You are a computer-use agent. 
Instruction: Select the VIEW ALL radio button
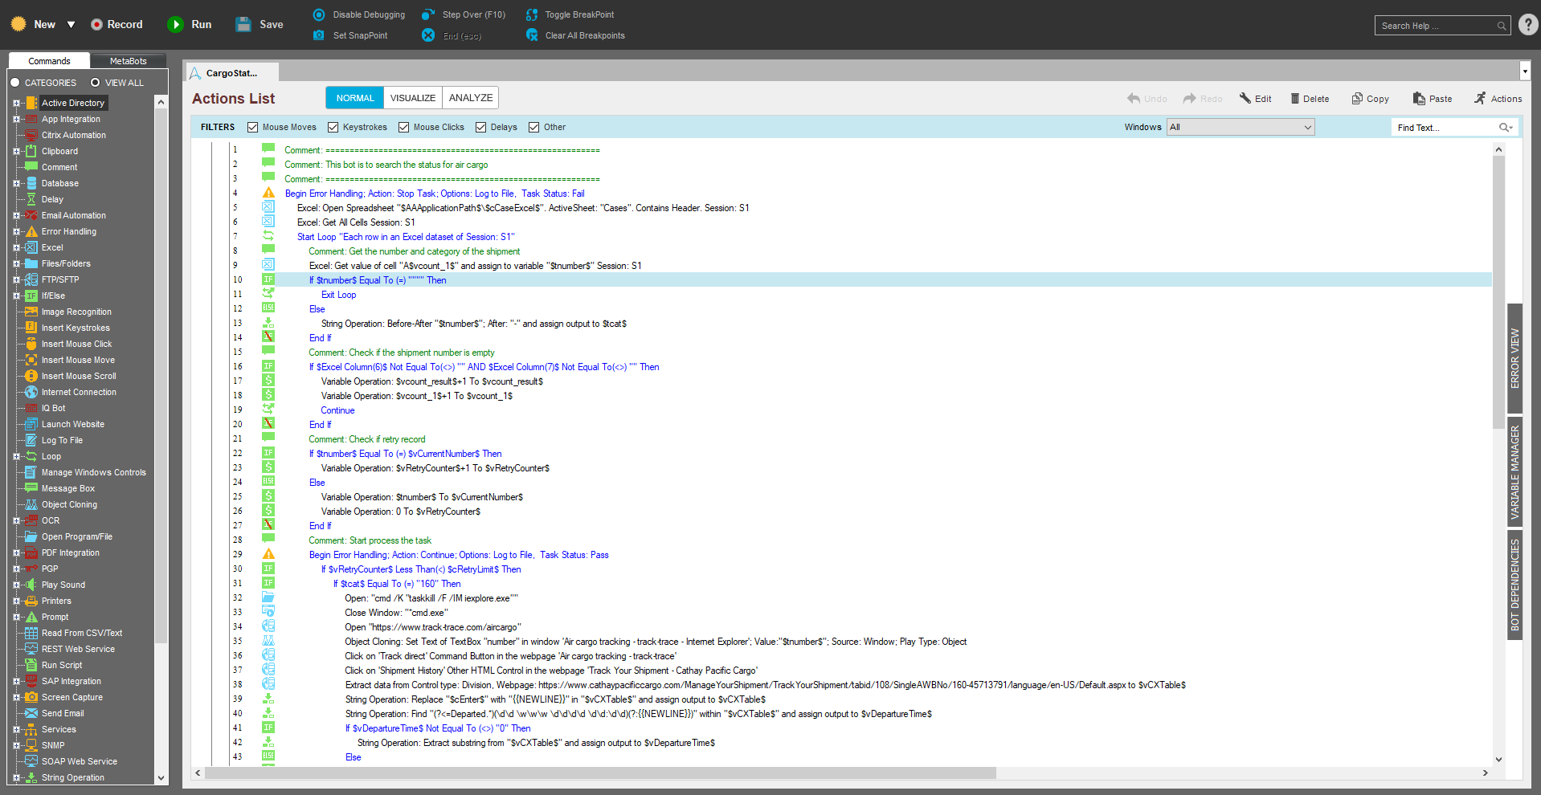tap(95, 83)
